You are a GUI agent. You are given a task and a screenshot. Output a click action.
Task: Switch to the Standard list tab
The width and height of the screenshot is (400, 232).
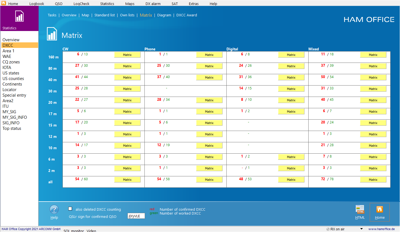pyautogui.click(x=104, y=15)
